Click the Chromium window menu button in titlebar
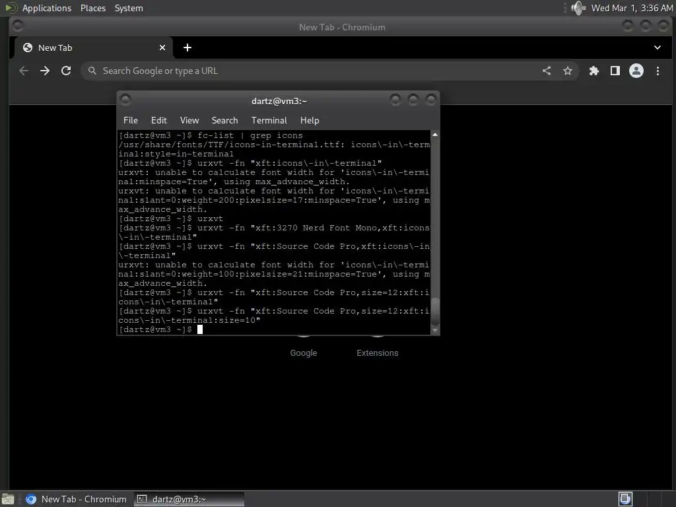Viewport: 676px width, 507px height. coord(18,26)
